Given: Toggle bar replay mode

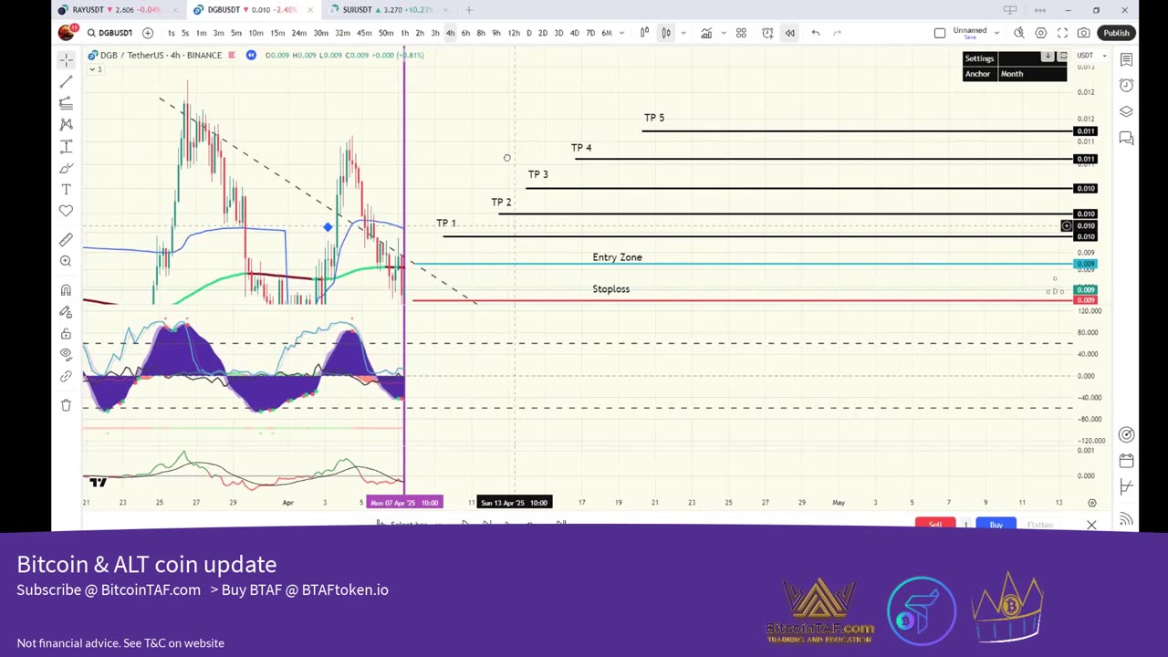Looking at the screenshot, I should [789, 33].
